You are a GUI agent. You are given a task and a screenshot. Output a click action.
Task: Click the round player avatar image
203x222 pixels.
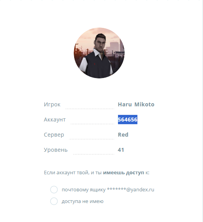99,53
